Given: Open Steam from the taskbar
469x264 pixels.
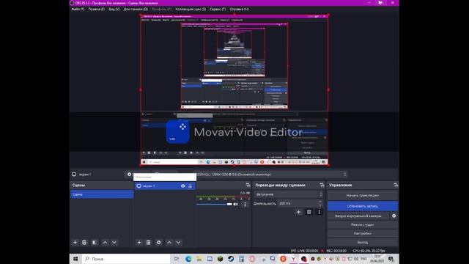Looking at the screenshot, I should point(231,259).
